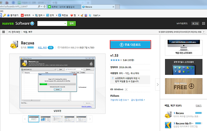Click the 무료 다운로드 free download button
Image resolution: width=207 pixels, height=131 pixels.
[x=131, y=45]
